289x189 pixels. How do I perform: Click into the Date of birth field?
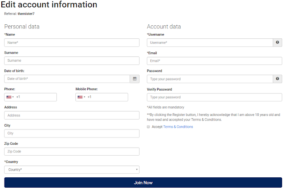pos(67,79)
